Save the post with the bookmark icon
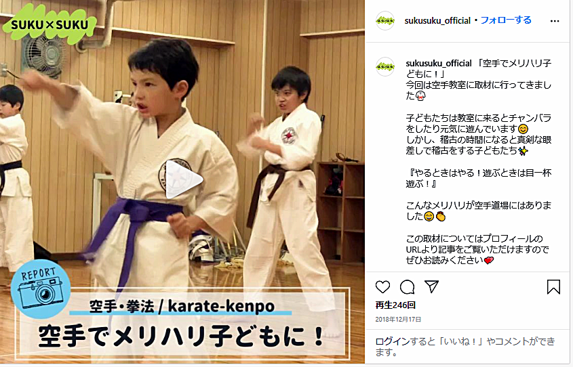The height and width of the screenshot is (367, 573). pos(553,286)
